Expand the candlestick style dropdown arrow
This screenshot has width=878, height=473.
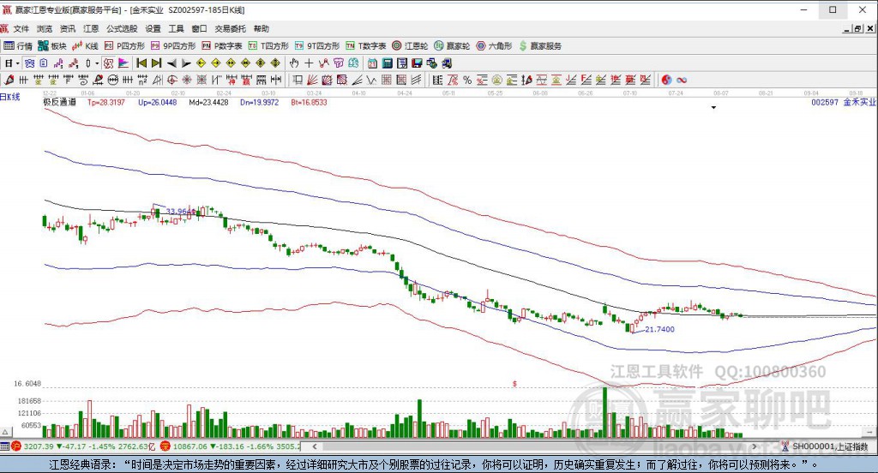click(97, 63)
